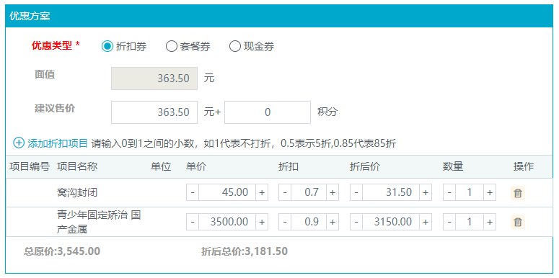The image size is (559, 278).
Task: Click the 45.00 unit price field
Action: point(227,192)
